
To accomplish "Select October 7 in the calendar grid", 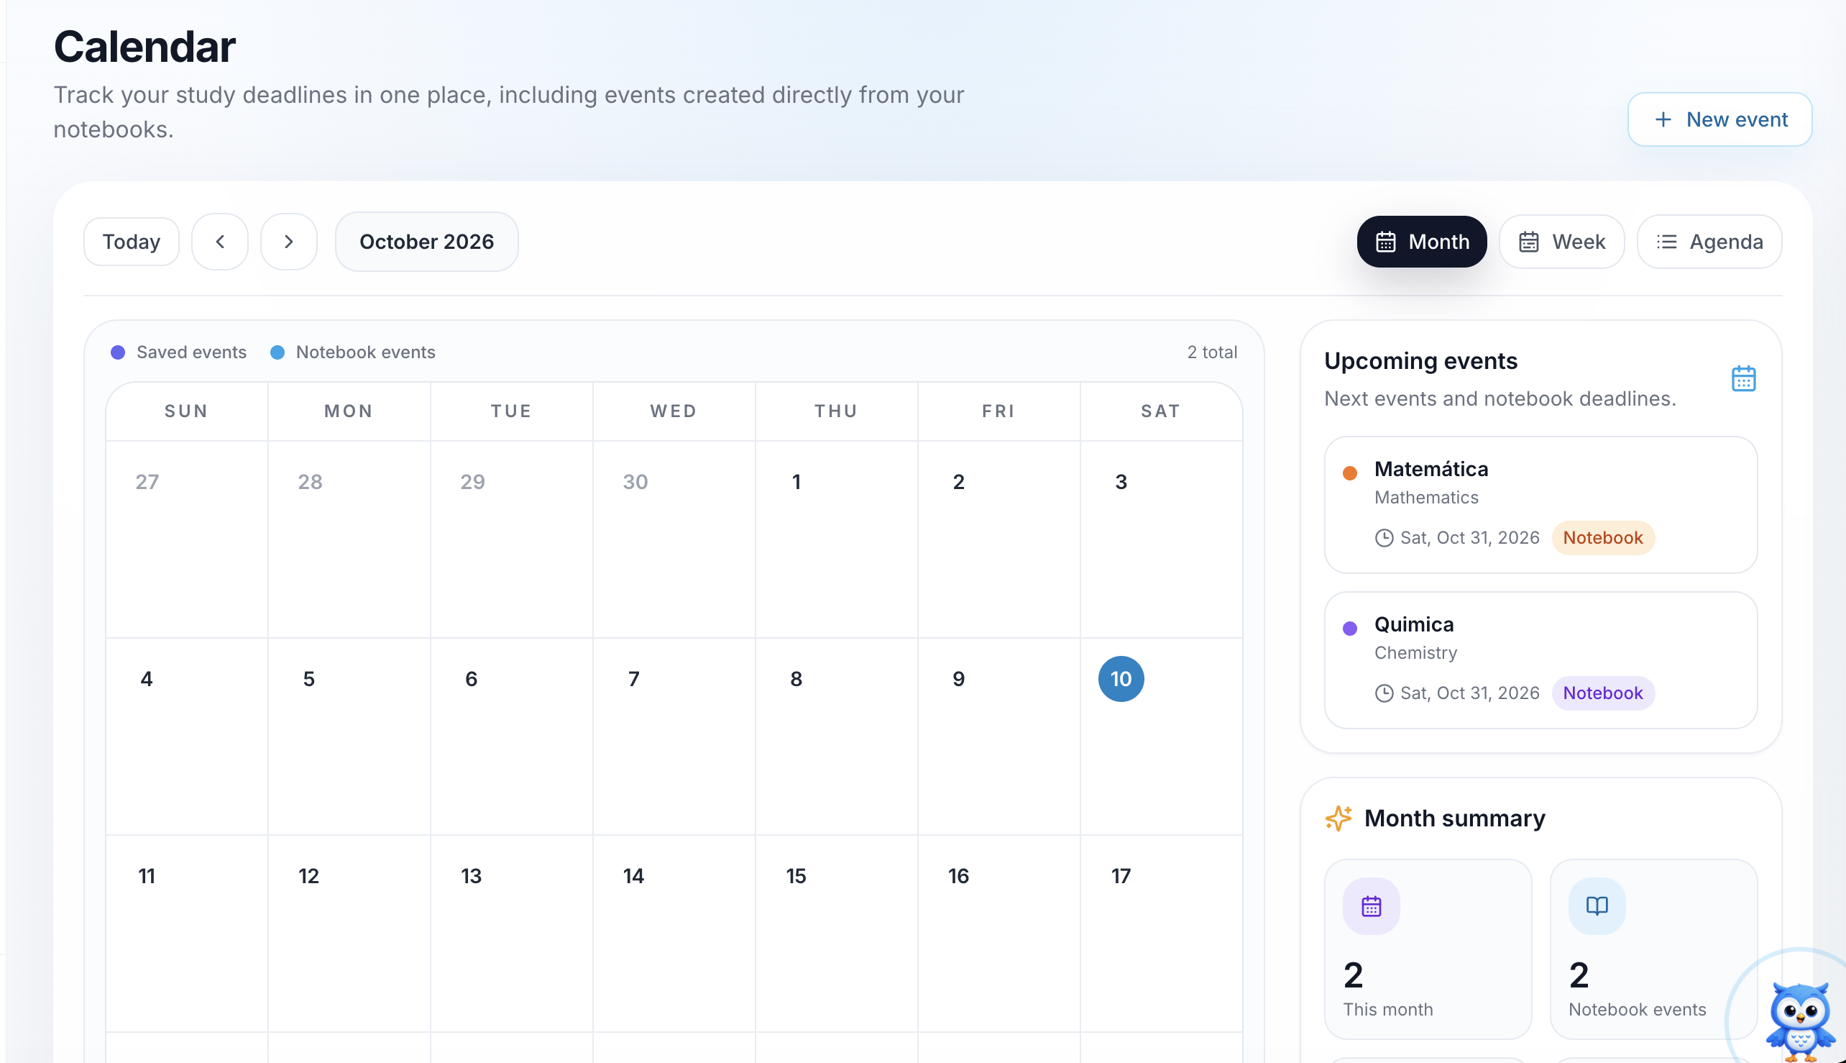I will (674, 736).
